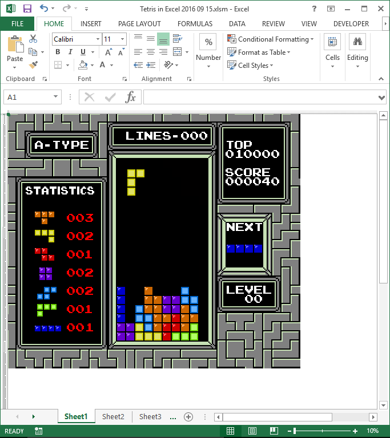The height and width of the screenshot is (438, 390).
Task: Open font color dropdown arrow
Action: [111, 65]
